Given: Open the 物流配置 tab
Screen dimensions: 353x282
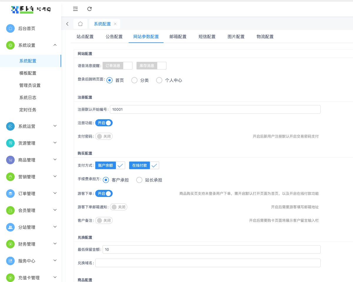Looking at the screenshot, I should pos(265,37).
